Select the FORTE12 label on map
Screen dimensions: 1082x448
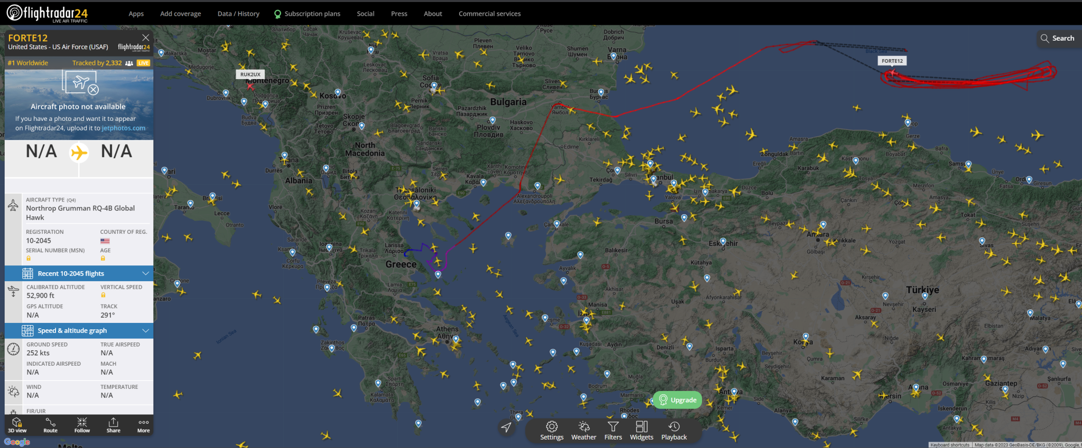(892, 61)
